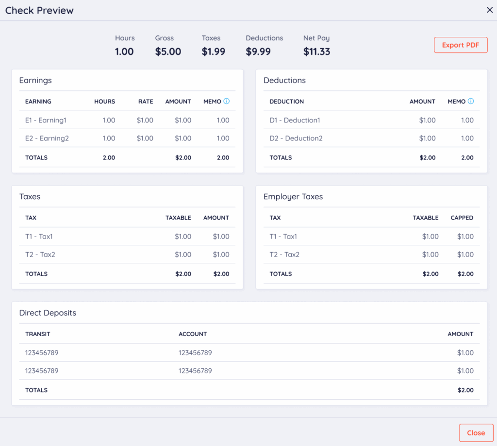Click the Employer Taxes section title

tap(293, 197)
